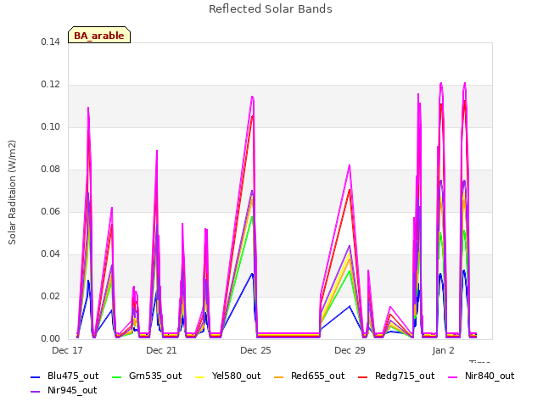The height and width of the screenshot is (407, 543).
Task: Click the Reflected Solar Bands chart title
Action: 271,9
